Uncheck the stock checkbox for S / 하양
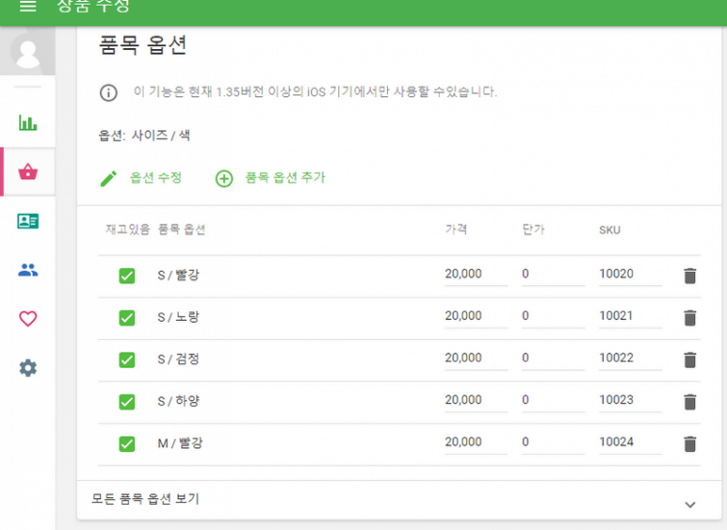Viewport: 727px width, 530px height. (126, 402)
